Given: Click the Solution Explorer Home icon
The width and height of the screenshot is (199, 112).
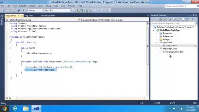Looking at the screenshot, I should click(x=160, y=19).
